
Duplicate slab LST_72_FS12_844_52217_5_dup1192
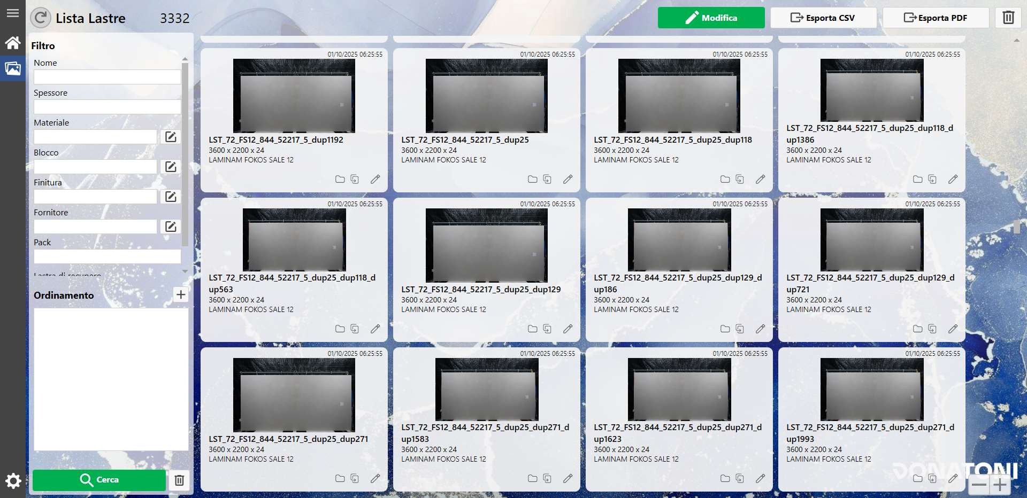click(x=355, y=179)
